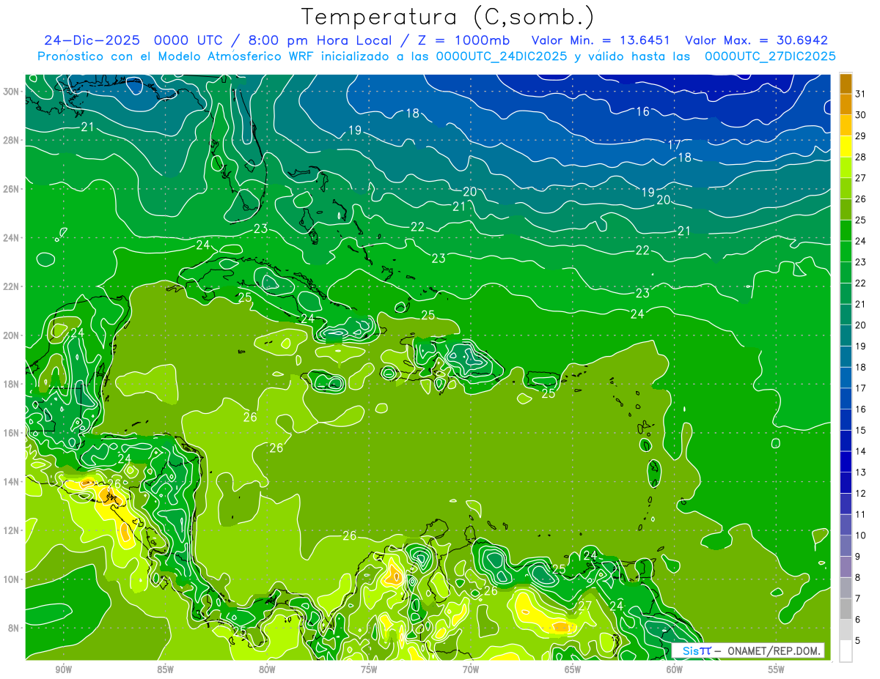The height and width of the screenshot is (679, 880).
Task: Click legend value 28 on color bar
Action: point(861,157)
